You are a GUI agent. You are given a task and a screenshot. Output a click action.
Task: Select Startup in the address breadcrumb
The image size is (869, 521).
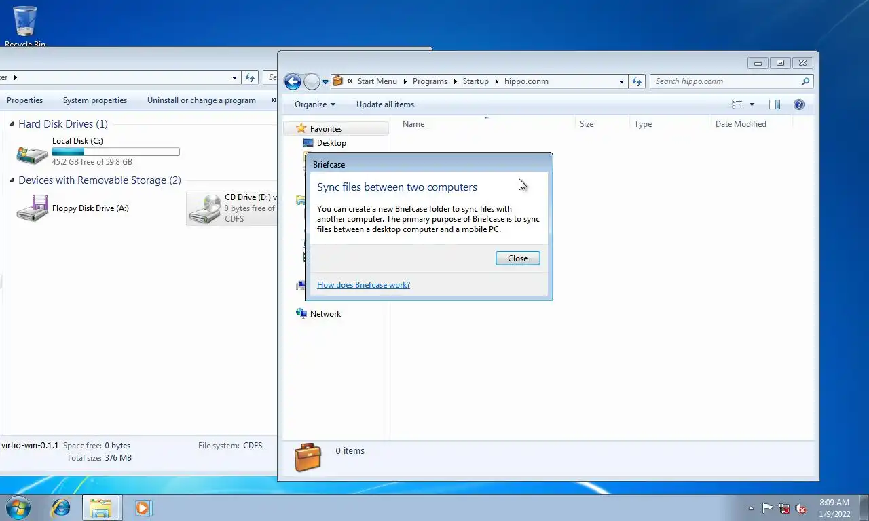tap(475, 81)
